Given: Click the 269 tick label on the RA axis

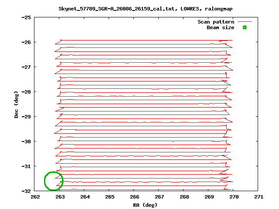Looking at the screenshot, I should [209, 197].
